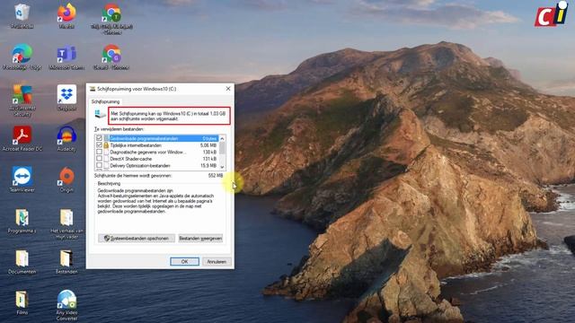Select 'Tijdelijke internetbestanden' list row
The image size is (575, 323).
pos(157,145)
